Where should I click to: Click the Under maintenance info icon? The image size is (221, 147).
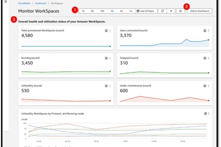(205, 86)
